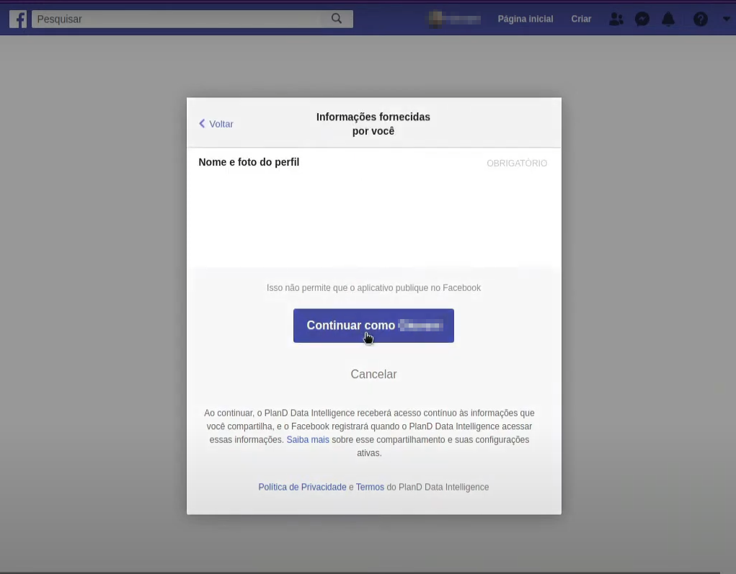The width and height of the screenshot is (736, 574).
Task: Go to Página inicial
Action: [526, 19]
